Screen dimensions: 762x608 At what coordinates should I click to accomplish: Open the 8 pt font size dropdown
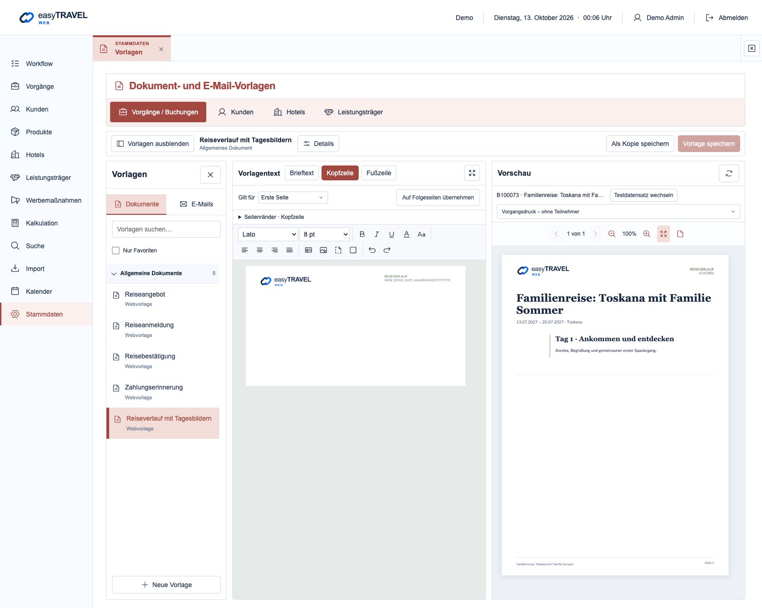tap(324, 234)
